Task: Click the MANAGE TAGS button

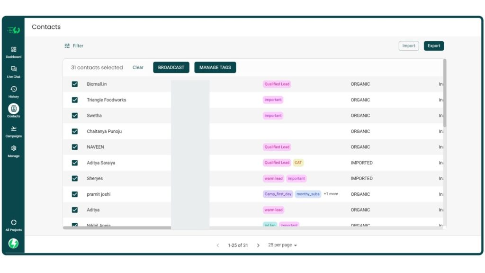Action: (x=215, y=68)
